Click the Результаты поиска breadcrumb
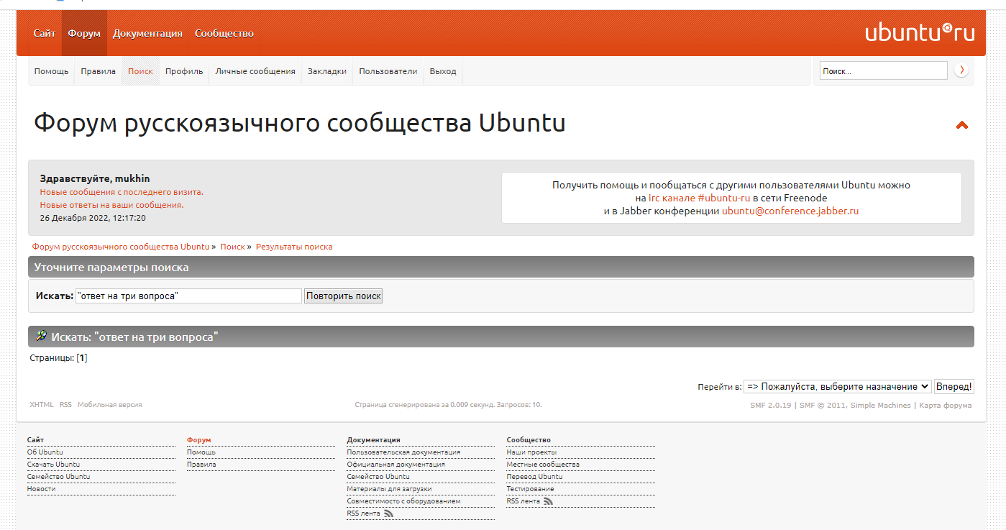Image resolution: width=1006 pixels, height=530 pixels. point(294,247)
